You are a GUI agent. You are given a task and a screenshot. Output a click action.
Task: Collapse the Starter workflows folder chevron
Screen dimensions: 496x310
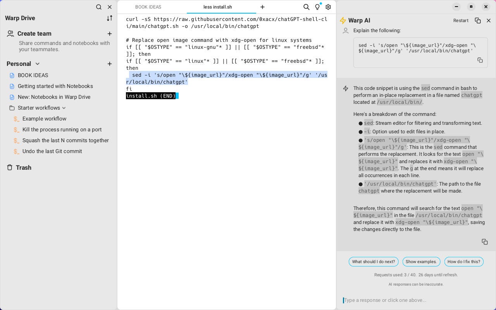coord(64,108)
